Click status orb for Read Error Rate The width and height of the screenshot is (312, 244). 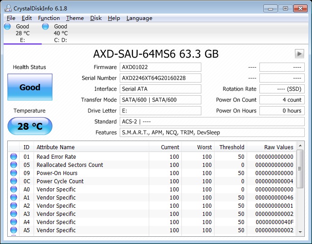pos(14,156)
